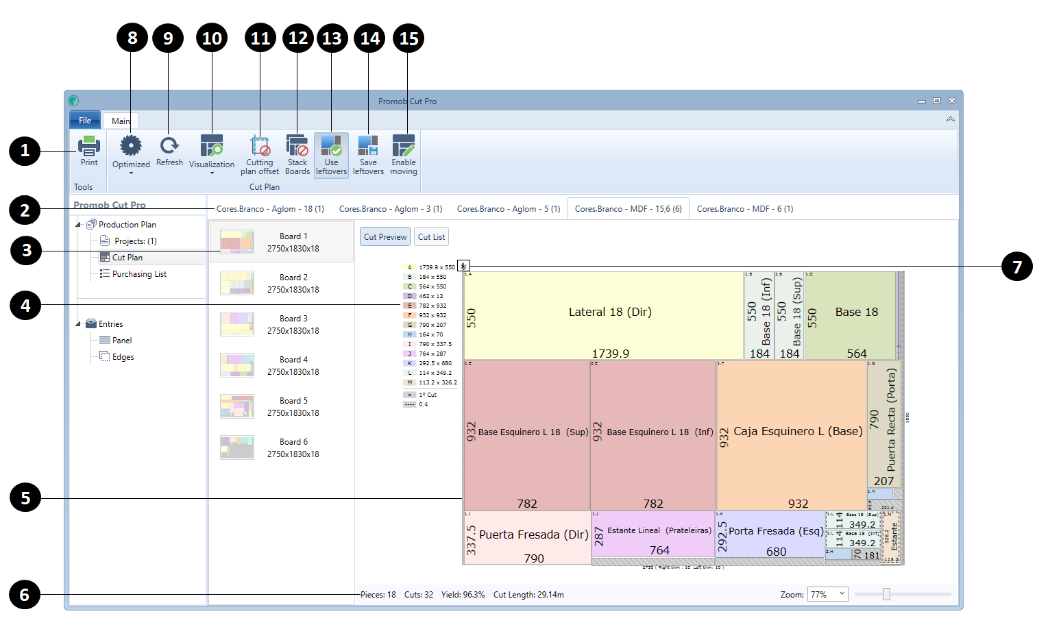Click the Cut Preview button
Viewport: 1037px width, 627px height.
pos(385,237)
